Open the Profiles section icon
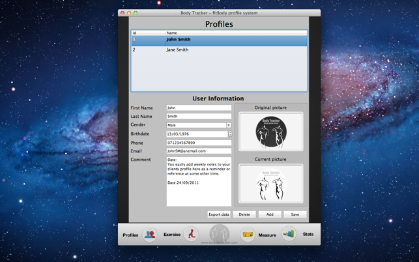419x262 pixels. click(150, 235)
